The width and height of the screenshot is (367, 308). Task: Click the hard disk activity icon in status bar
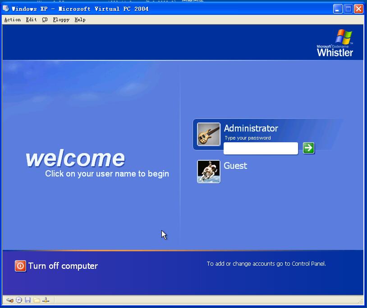coord(10,300)
